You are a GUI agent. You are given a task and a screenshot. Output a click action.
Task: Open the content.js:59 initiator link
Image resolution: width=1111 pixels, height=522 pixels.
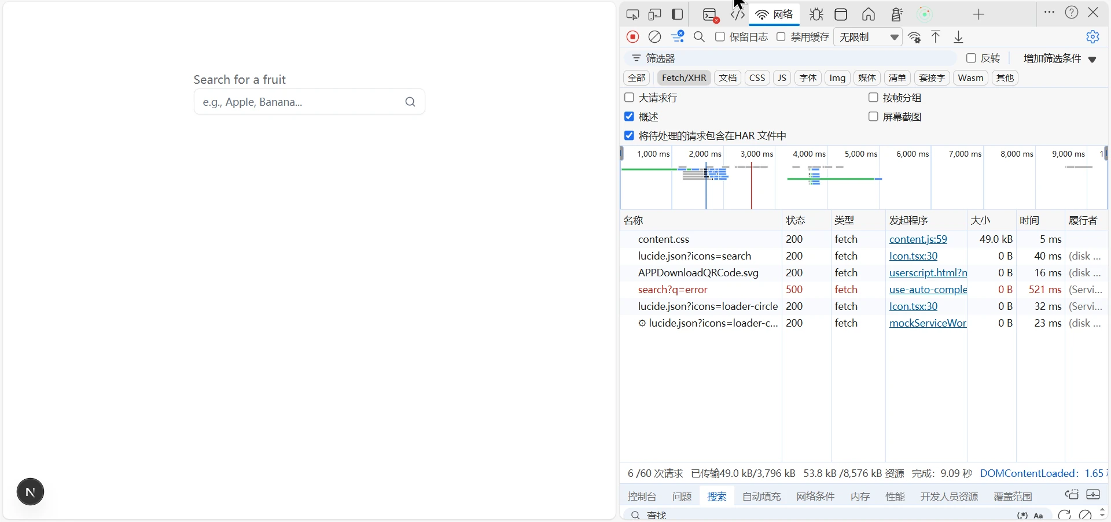(918, 239)
